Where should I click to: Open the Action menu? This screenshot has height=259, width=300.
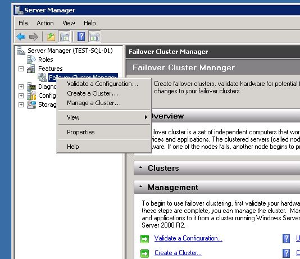point(45,23)
